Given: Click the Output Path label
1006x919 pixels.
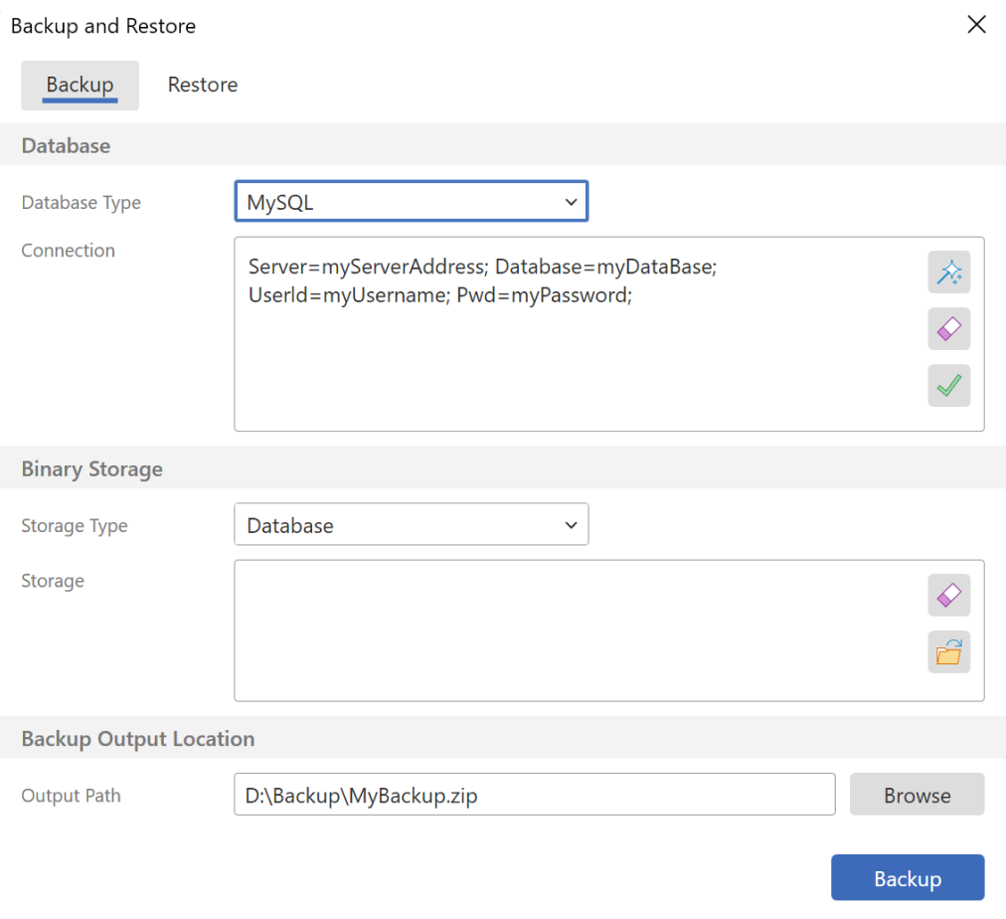Looking at the screenshot, I should pos(72,796).
